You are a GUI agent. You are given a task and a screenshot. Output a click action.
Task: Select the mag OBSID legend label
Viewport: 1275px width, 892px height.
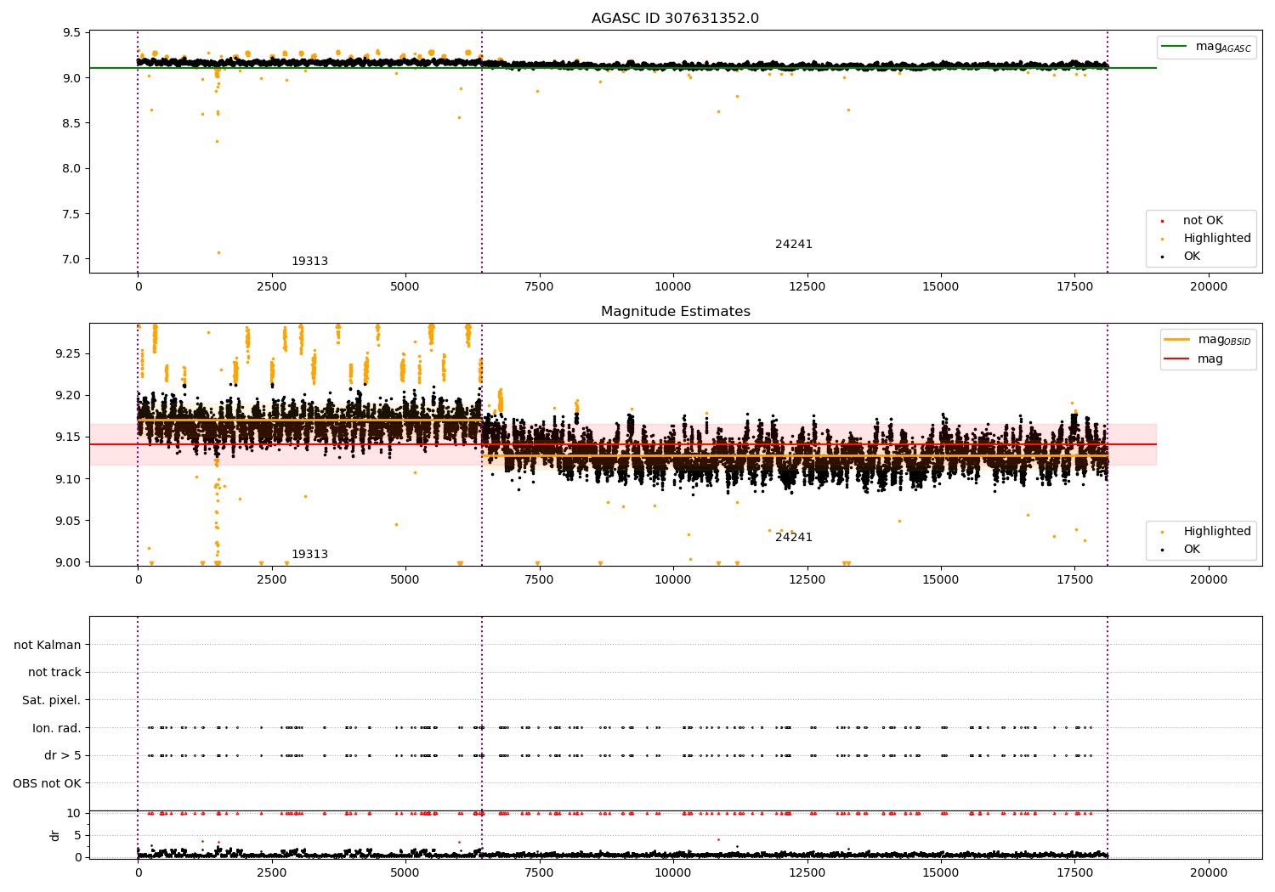1224,340
